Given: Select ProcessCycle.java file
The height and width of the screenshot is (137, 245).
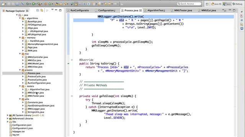Looking at the screenshot, I should pos(37,76).
